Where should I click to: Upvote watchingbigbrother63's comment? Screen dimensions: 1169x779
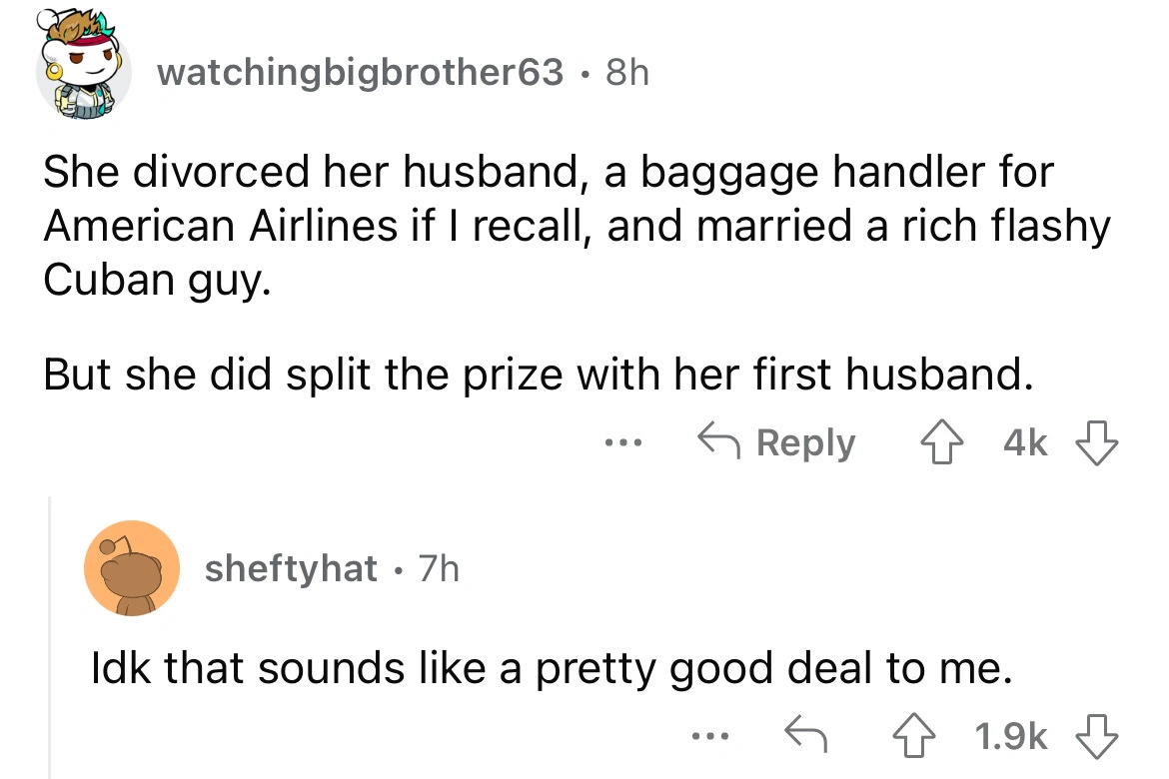[940, 443]
